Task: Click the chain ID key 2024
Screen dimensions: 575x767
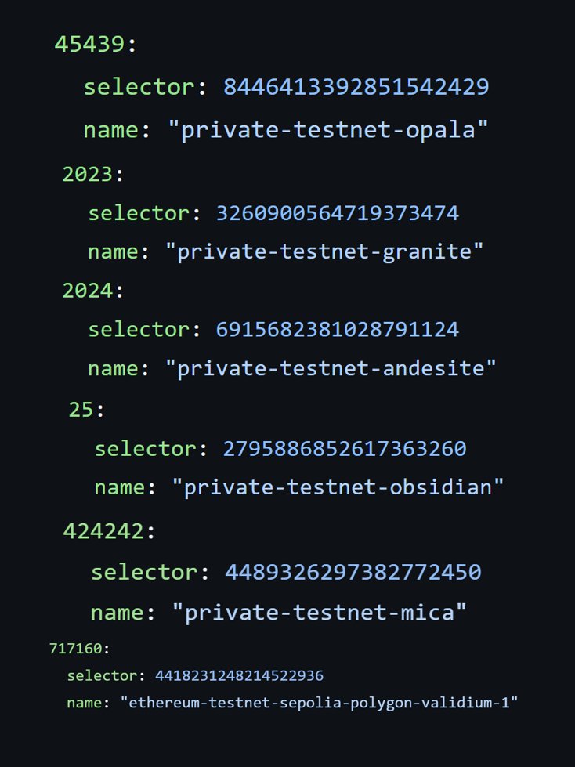Action: [x=88, y=291]
